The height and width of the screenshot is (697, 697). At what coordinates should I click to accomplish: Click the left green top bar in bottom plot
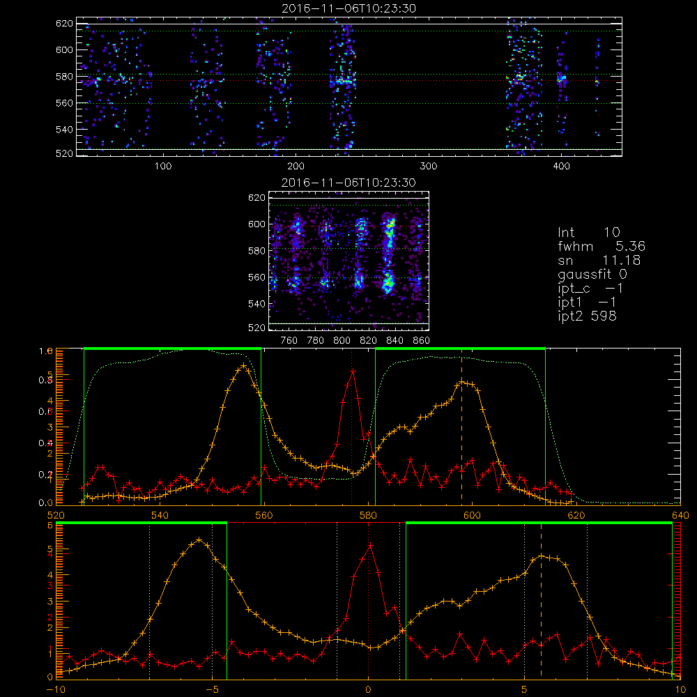[x=141, y=523]
